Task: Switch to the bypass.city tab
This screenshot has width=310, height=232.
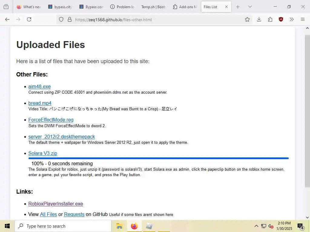Action: [60, 7]
